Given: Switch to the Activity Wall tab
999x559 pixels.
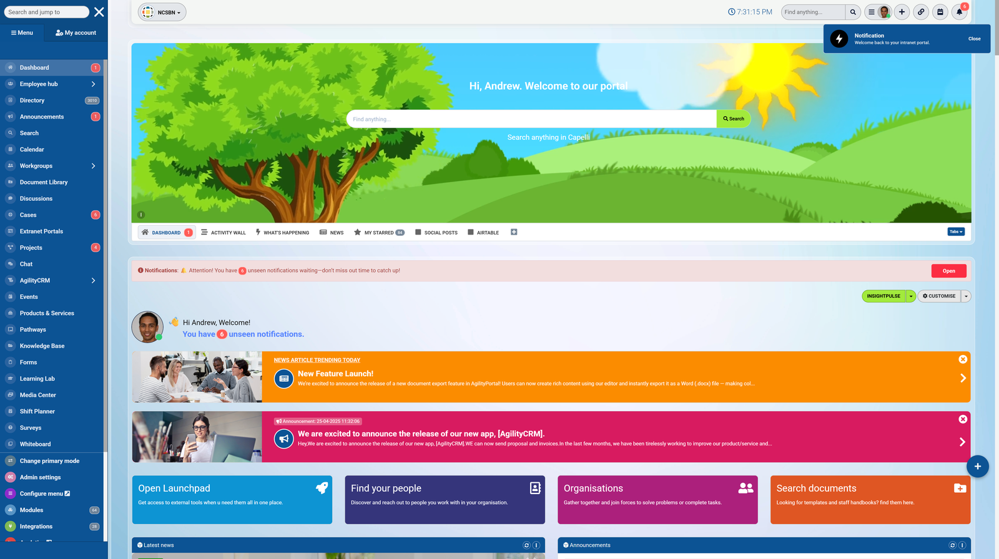Looking at the screenshot, I should point(224,233).
